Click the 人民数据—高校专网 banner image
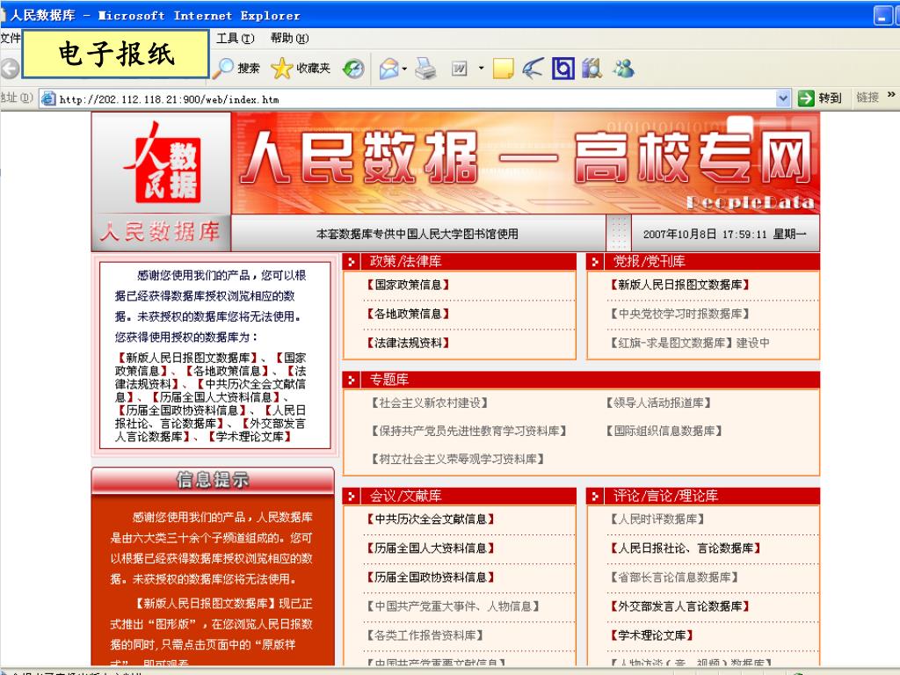 pos(526,163)
